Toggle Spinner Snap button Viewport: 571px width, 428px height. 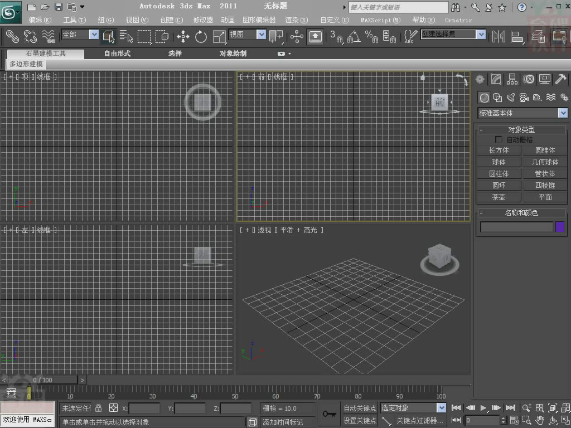(389, 36)
